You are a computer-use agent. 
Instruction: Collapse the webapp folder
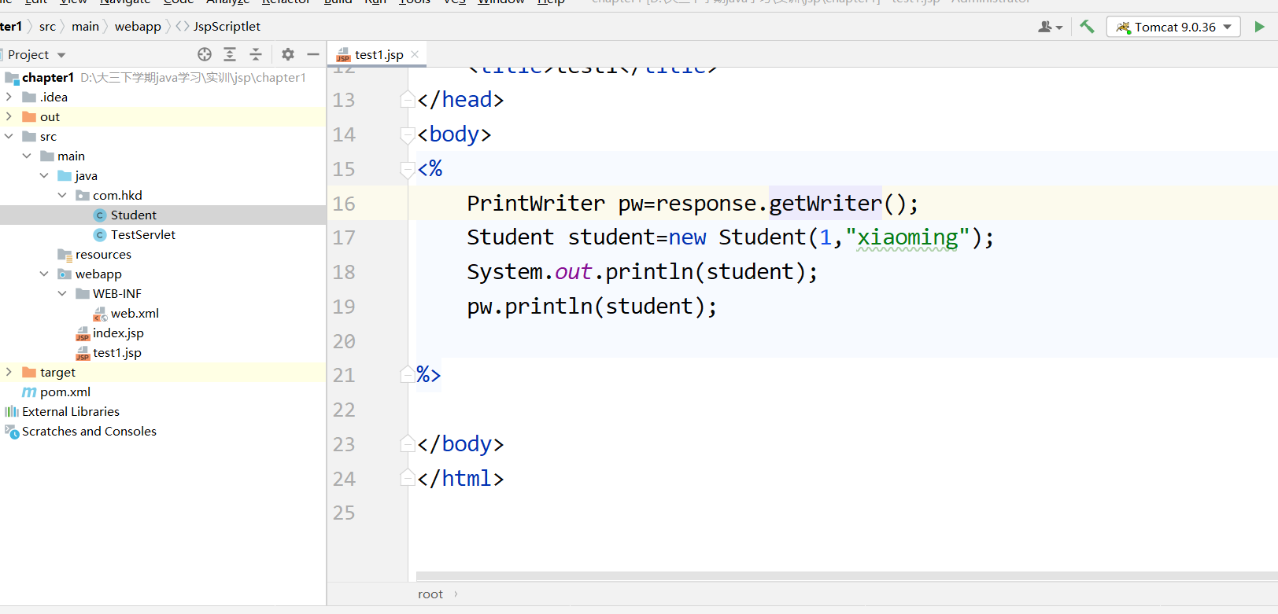tap(44, 274)
